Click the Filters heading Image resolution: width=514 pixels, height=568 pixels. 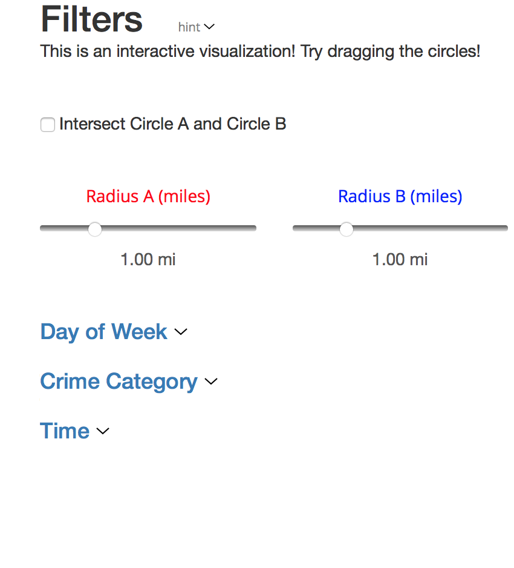point(91,19)
